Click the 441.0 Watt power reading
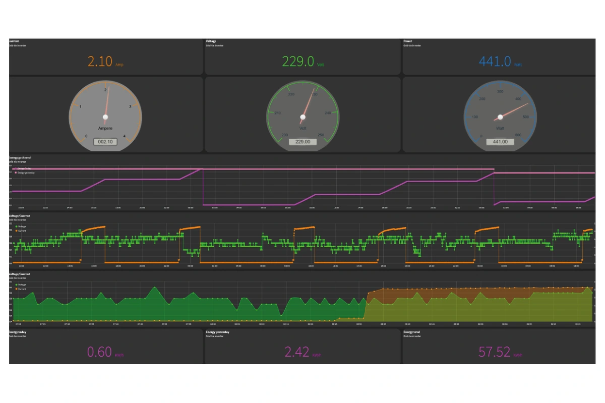The width and height of the screenshot is (605, 403). click(x=500, y=62)
